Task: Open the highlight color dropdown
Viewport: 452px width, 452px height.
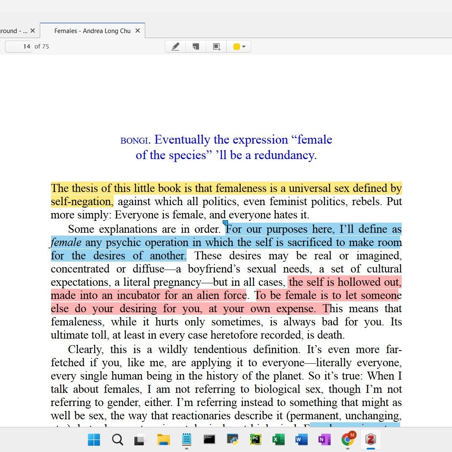Action: 244,46
